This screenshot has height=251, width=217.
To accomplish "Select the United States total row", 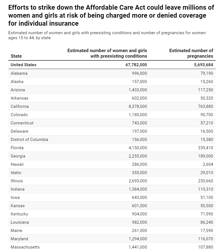I will 112,65.
